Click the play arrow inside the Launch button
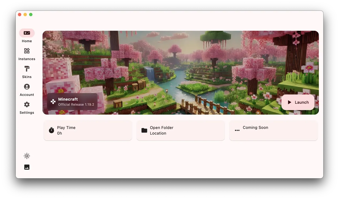The image size is (339, 199). coord(290,102)
